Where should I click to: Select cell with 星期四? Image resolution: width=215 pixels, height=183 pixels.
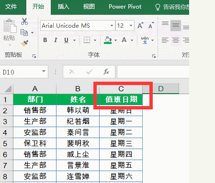[121, 154]
